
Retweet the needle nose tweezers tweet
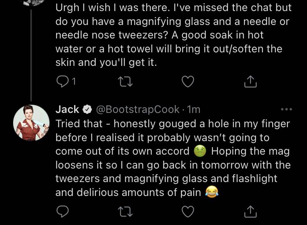(x=125, y=81)
